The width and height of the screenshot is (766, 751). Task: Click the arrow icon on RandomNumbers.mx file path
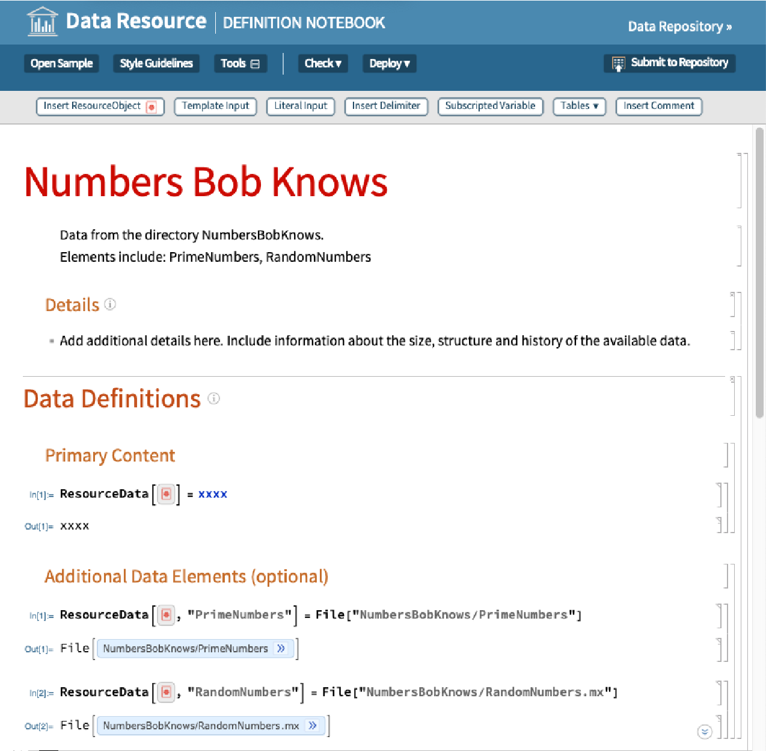(312, 726)
